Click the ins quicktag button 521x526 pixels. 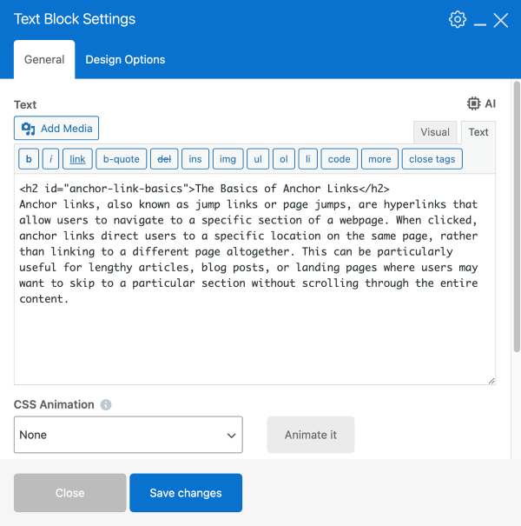coord(195,159)
